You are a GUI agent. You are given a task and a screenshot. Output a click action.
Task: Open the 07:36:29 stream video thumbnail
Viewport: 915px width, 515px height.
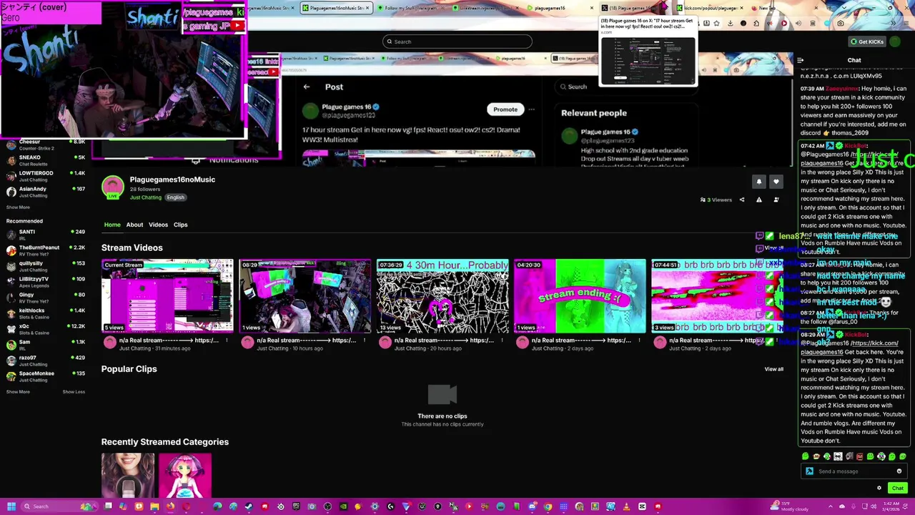tap(442, 296)
